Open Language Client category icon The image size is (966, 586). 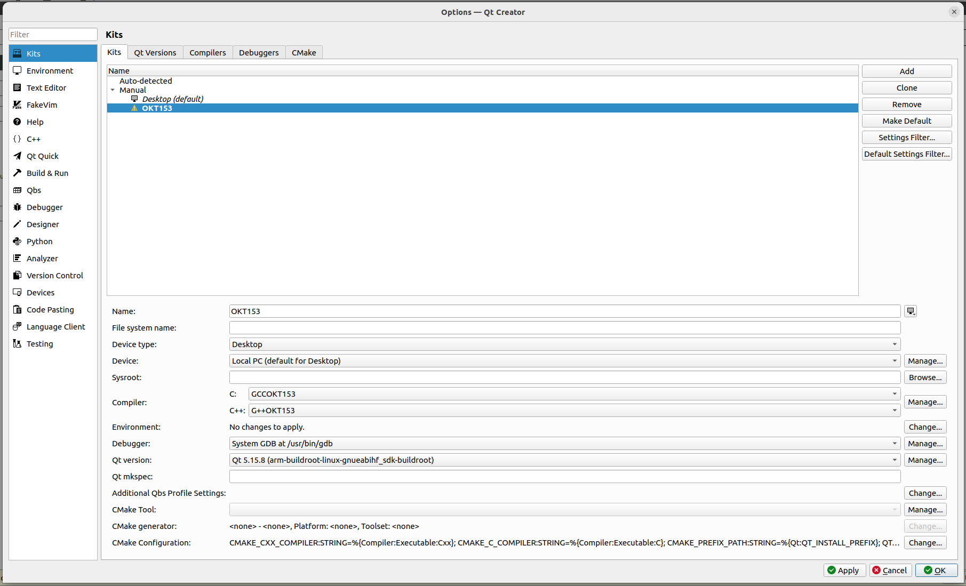point(17,326)
